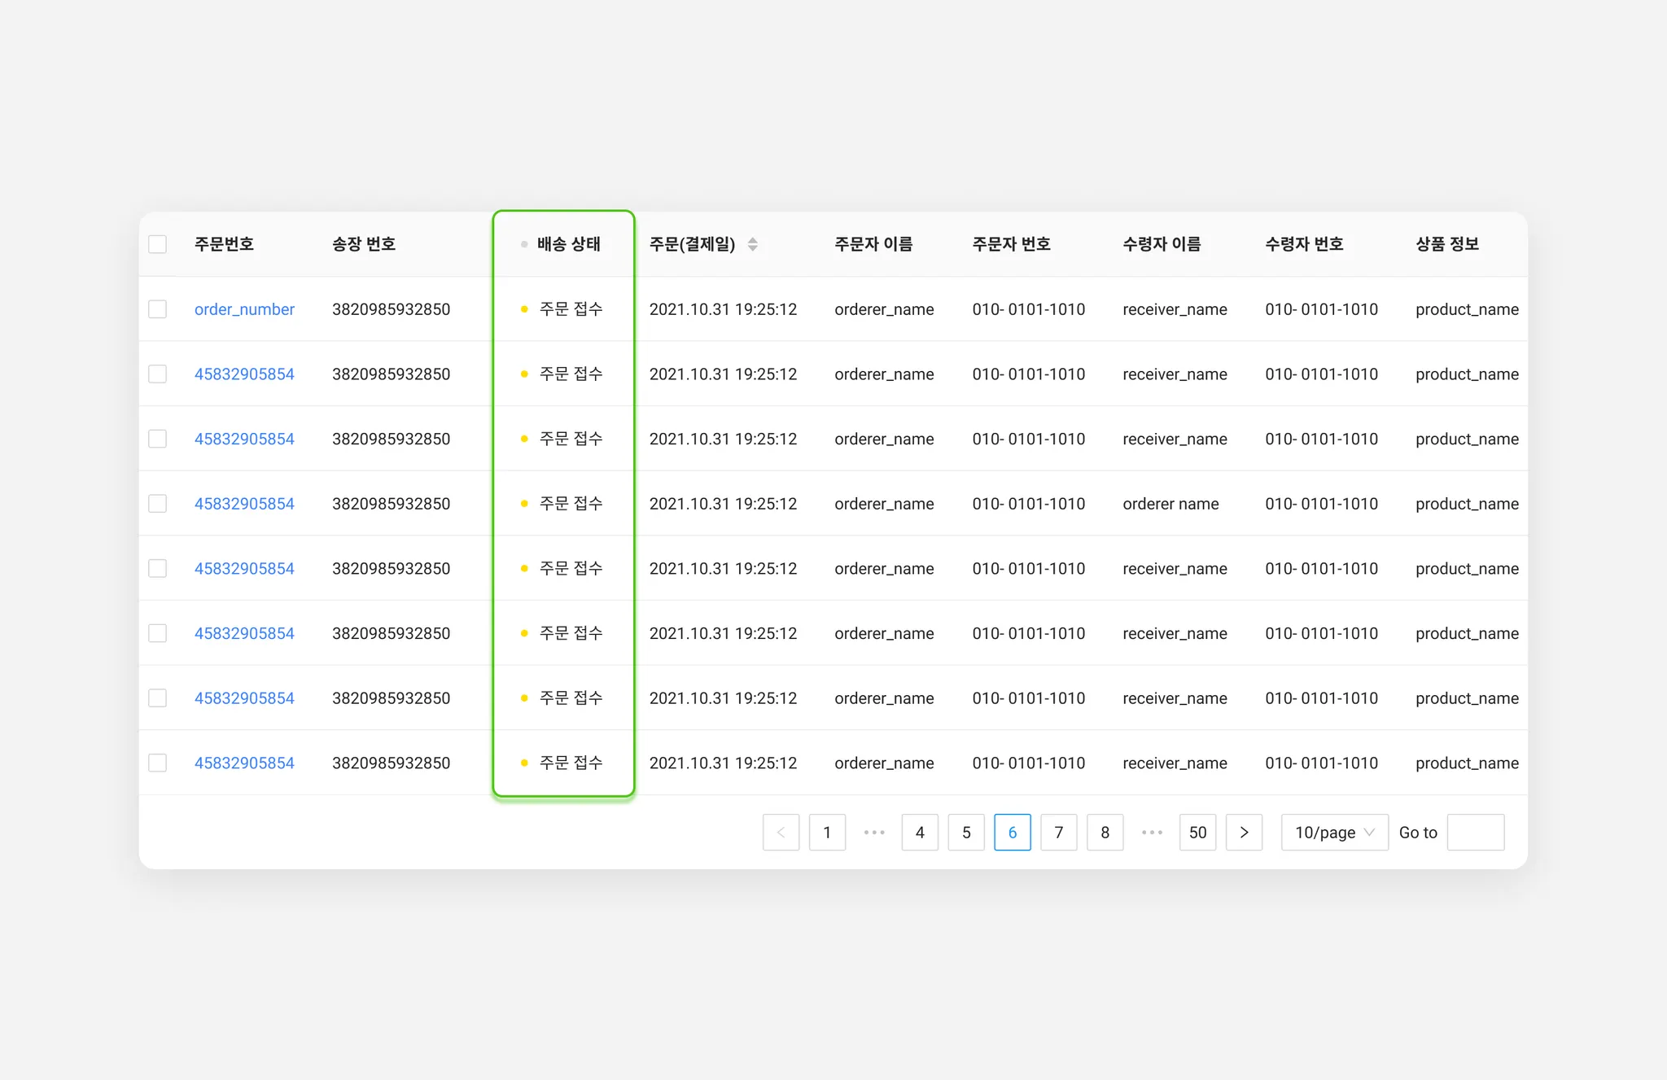Screen dimensions: 1667x1080
Task: Toggle the select-all checkbox in table header
Action: point(158,244)
